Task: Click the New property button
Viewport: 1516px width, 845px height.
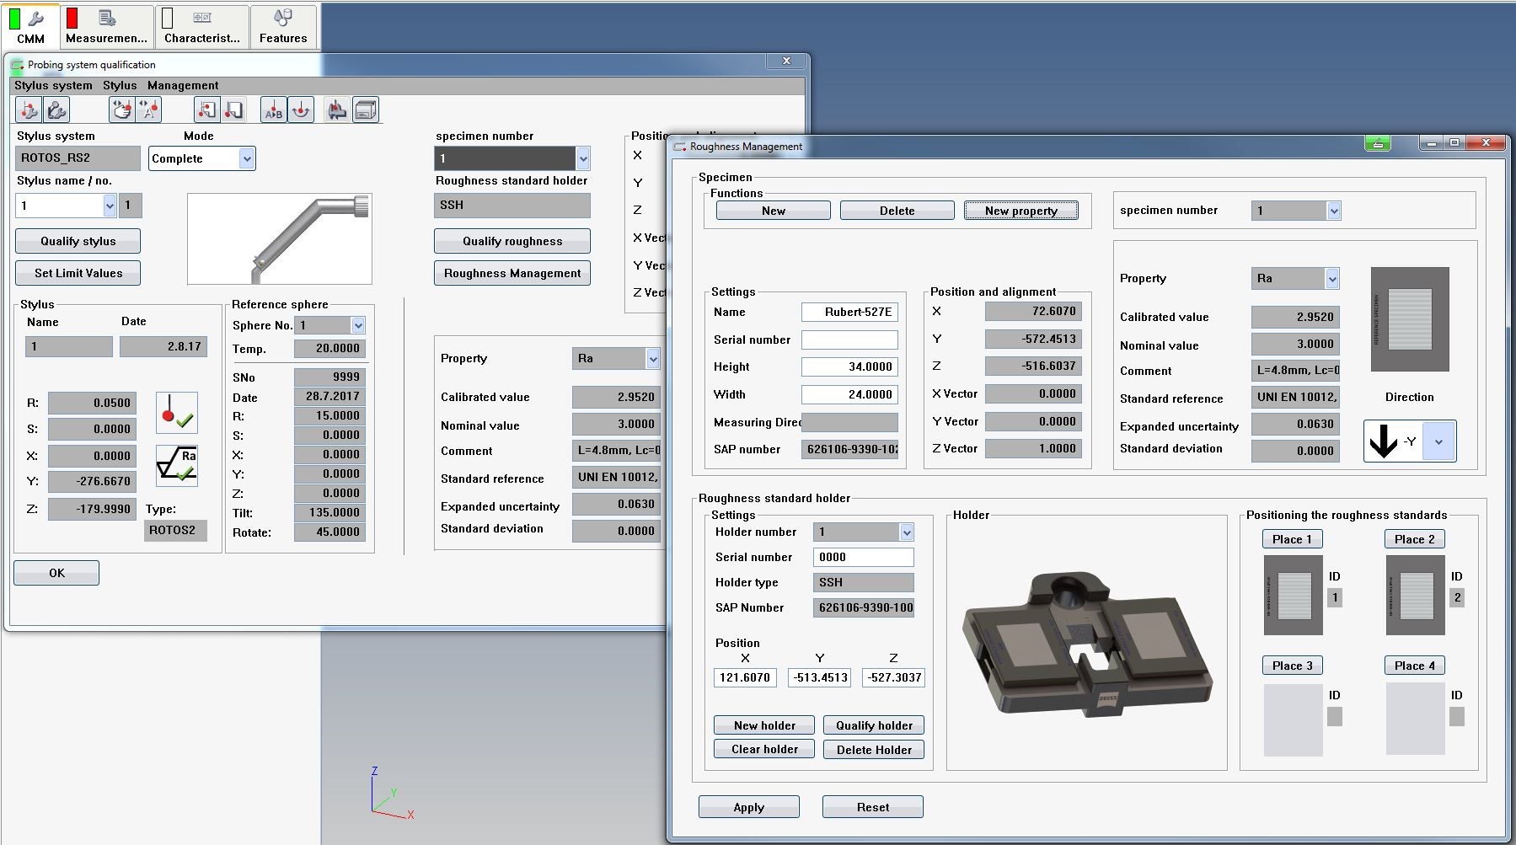Action: point(1020,210)
